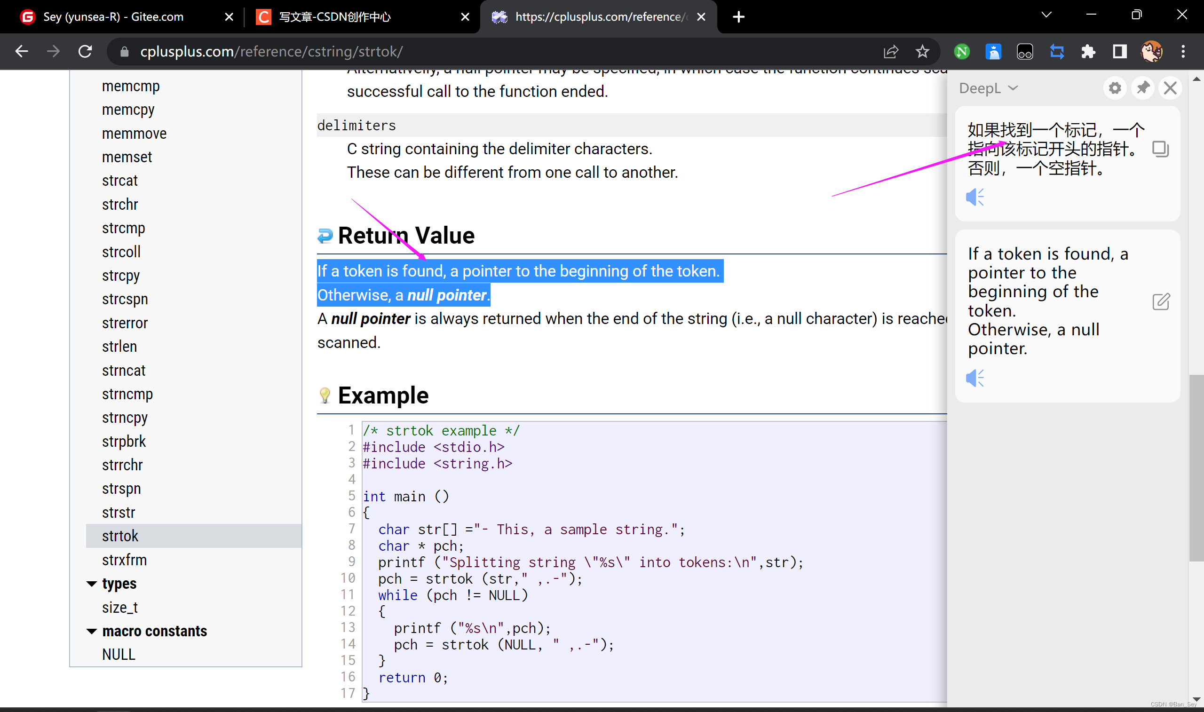The height and width of the screenshot is (712, 1204).
Task: Switch to the Gitee.com tab
Action: point(113,17)
